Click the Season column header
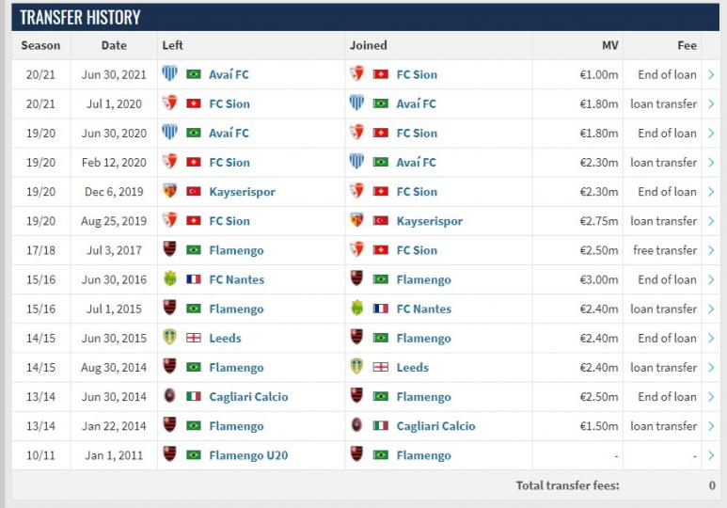The image size is (727, 508). pos(40,45)
